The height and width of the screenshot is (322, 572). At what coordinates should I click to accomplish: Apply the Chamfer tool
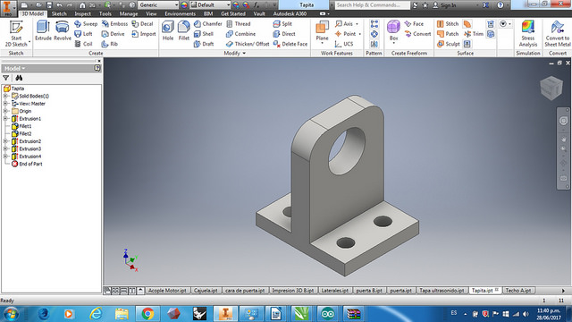point(208,24)
